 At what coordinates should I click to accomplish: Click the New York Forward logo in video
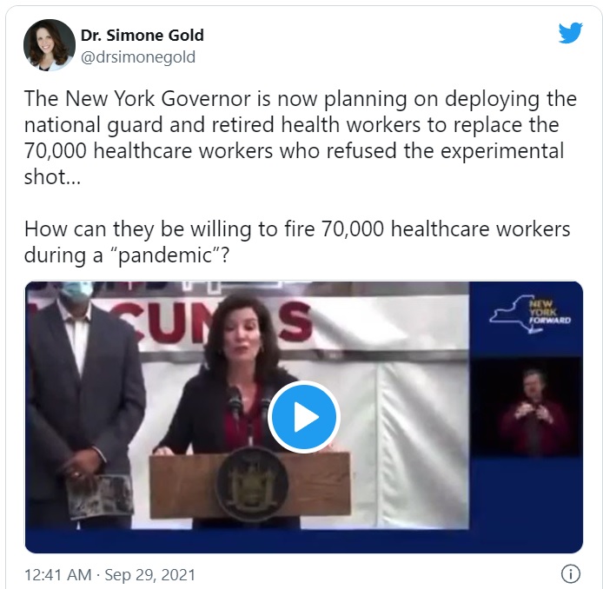[x=530, y=314]
